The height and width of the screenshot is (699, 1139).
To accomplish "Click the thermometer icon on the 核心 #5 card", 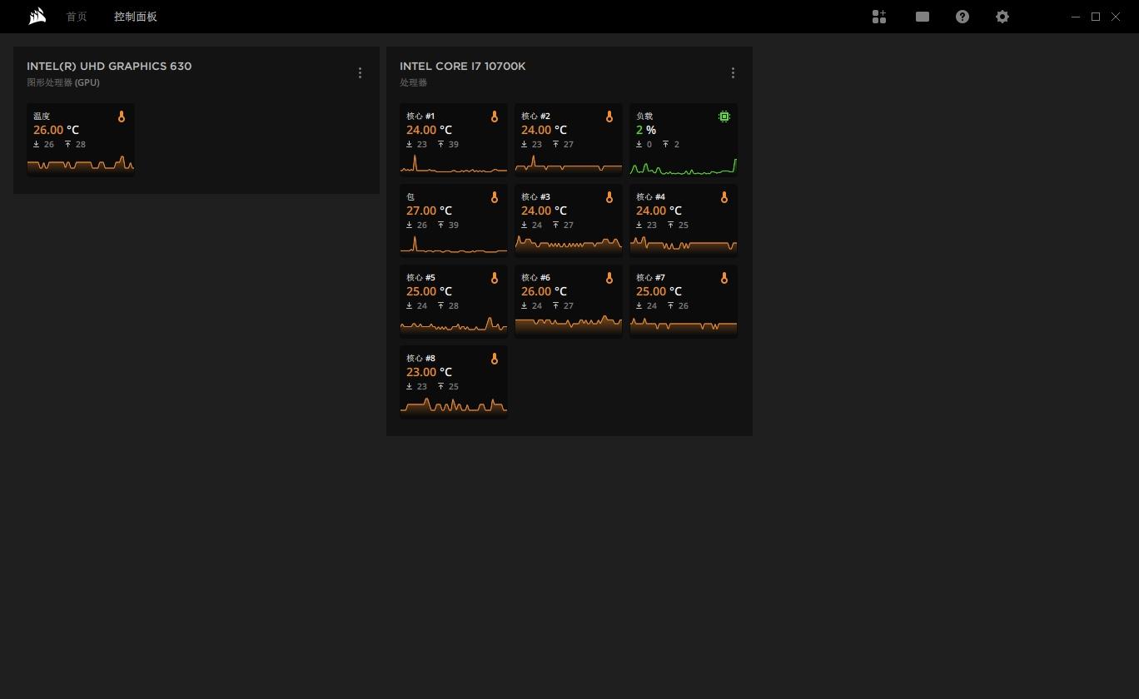I will [x=495, y=278].
